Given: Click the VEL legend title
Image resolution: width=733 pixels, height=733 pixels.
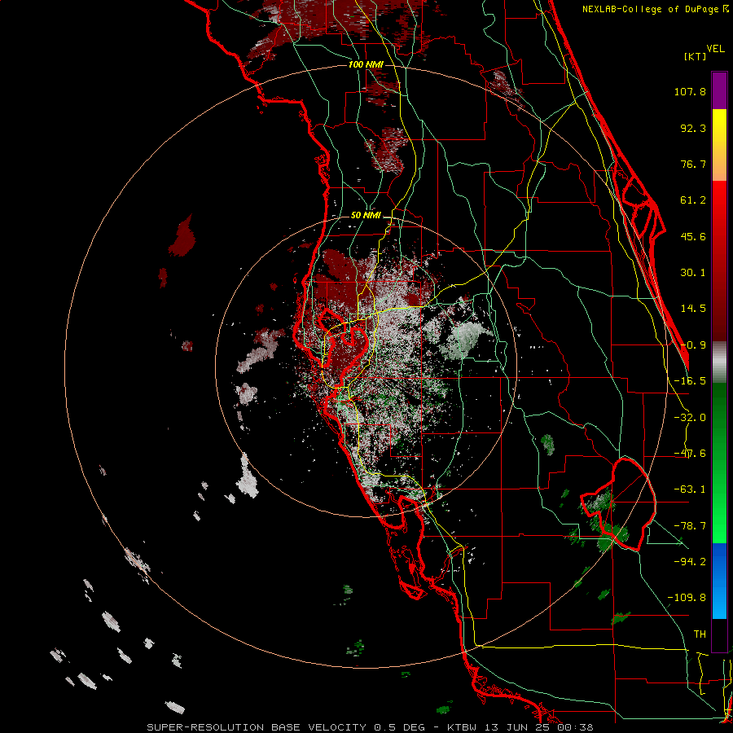Looking at the screenshot, I should point(715,49).
